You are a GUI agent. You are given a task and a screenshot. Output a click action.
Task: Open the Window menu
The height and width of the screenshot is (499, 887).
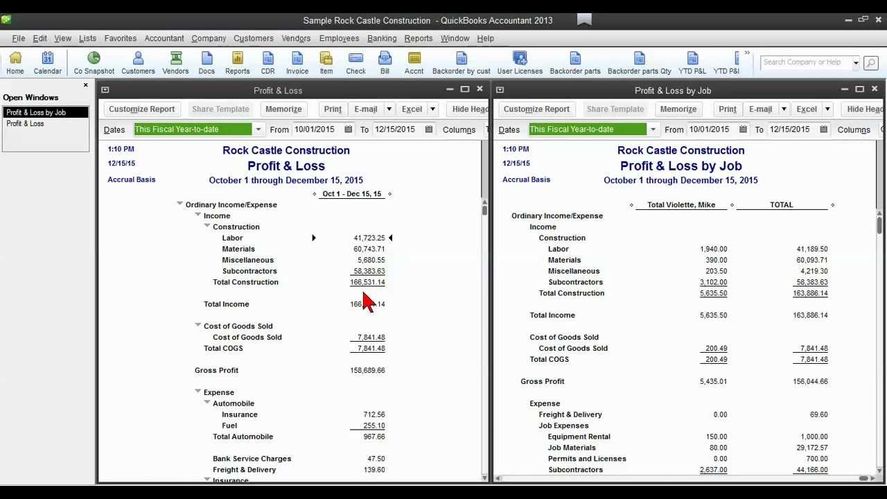[455, 38]
